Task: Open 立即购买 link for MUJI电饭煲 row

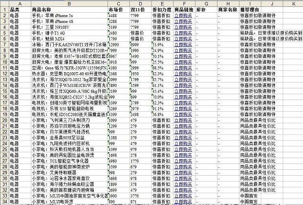Action: point(183,202)
